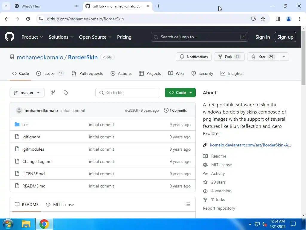The height and width of the screenshot is (230, 306).
Task: Show hidden system tray icons
Action: (x=250, y=224)
